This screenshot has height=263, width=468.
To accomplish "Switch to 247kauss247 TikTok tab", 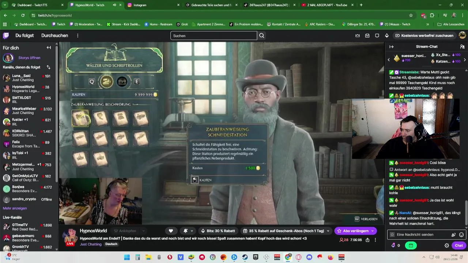I will tap(270, 5).
